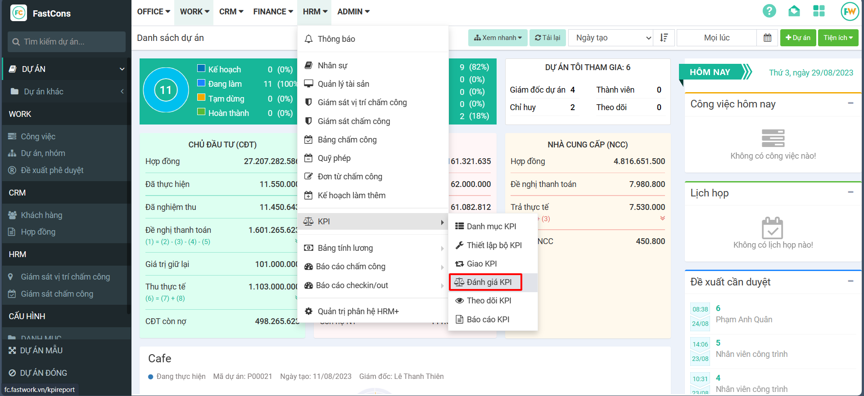This screenshot has height=396, width=864.
Task: Open the user avatar in top bar
Action: pos(850,11)
